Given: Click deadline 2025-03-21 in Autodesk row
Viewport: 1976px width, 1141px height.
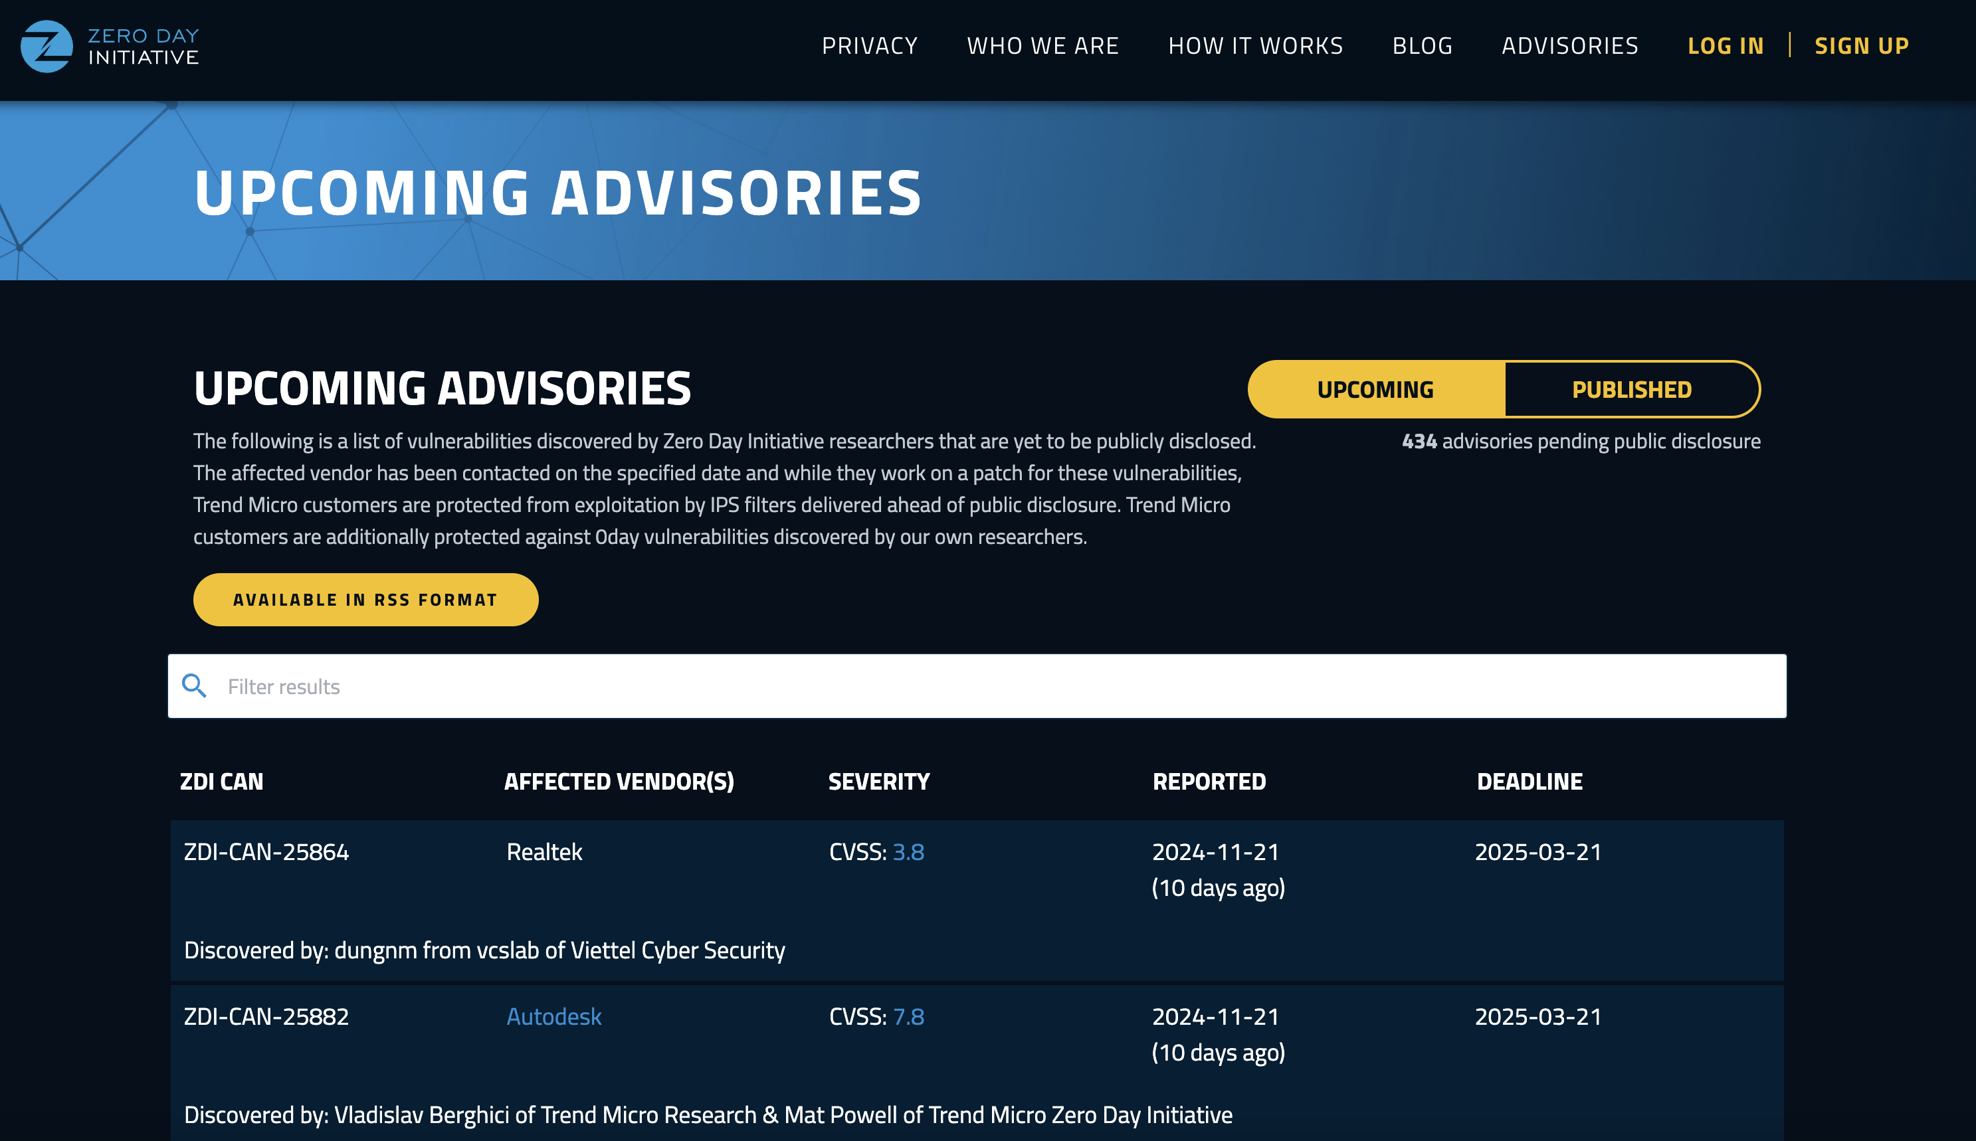Looking at the screenshot, I should (1538, 1016).
